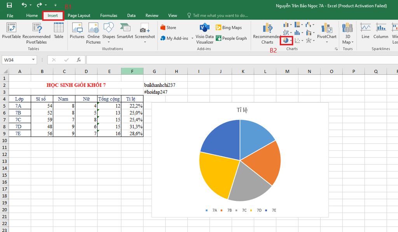This screenshot has height=232, width=398.
Task: Insert a SmartArt graphic
Action: (x=125, y=31)
